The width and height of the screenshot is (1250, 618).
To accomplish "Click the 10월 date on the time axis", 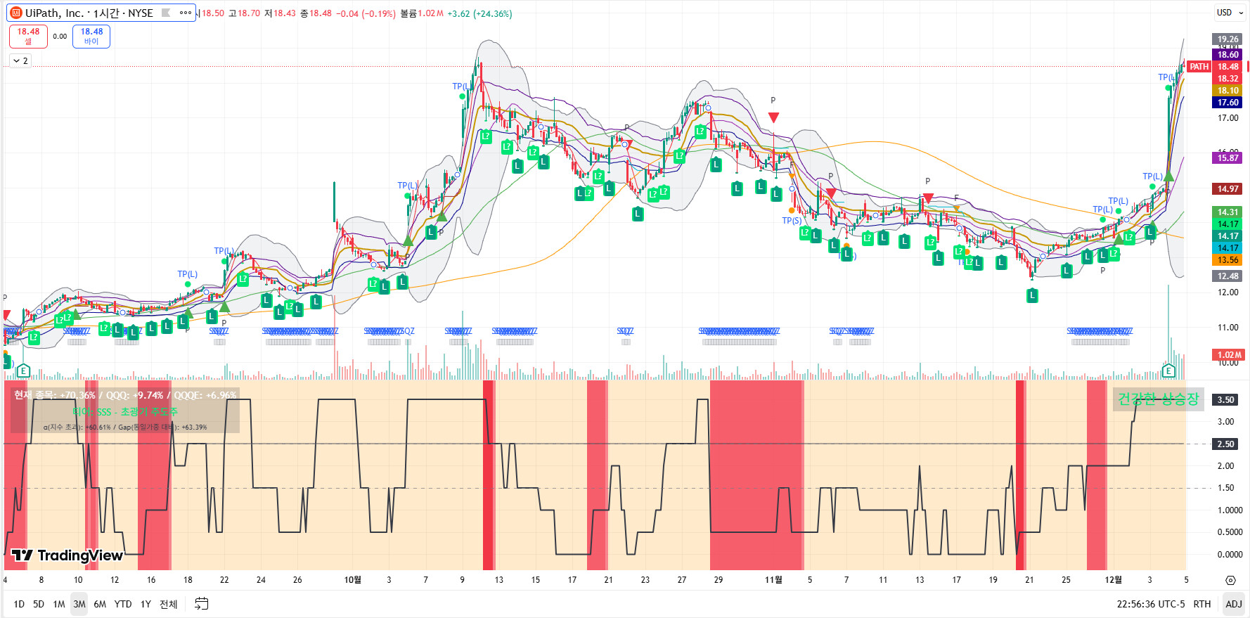I will click(x=352, y=580).
